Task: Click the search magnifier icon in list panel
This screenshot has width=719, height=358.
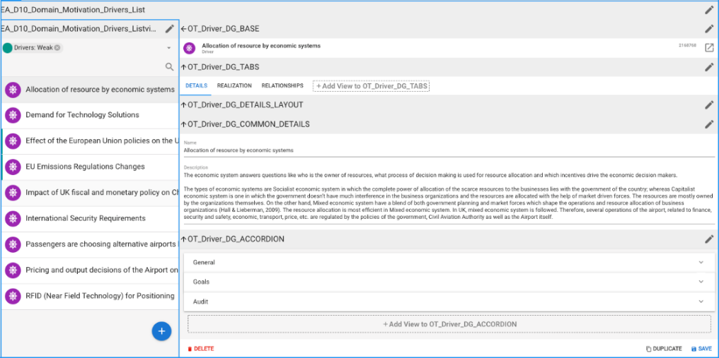Action: click(169, 67)
